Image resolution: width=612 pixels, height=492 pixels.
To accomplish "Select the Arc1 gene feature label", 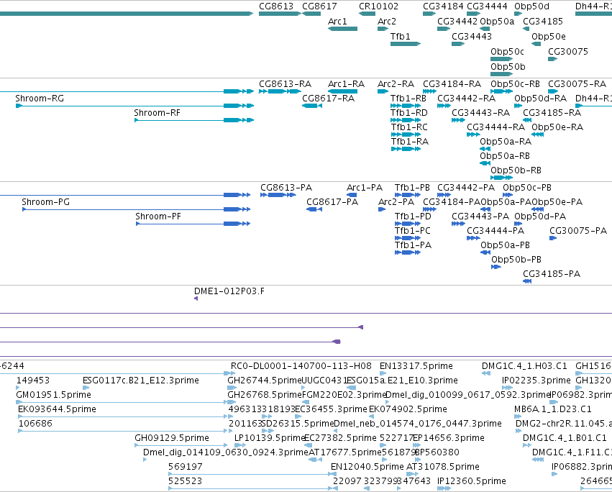I will tap(337, 22).
